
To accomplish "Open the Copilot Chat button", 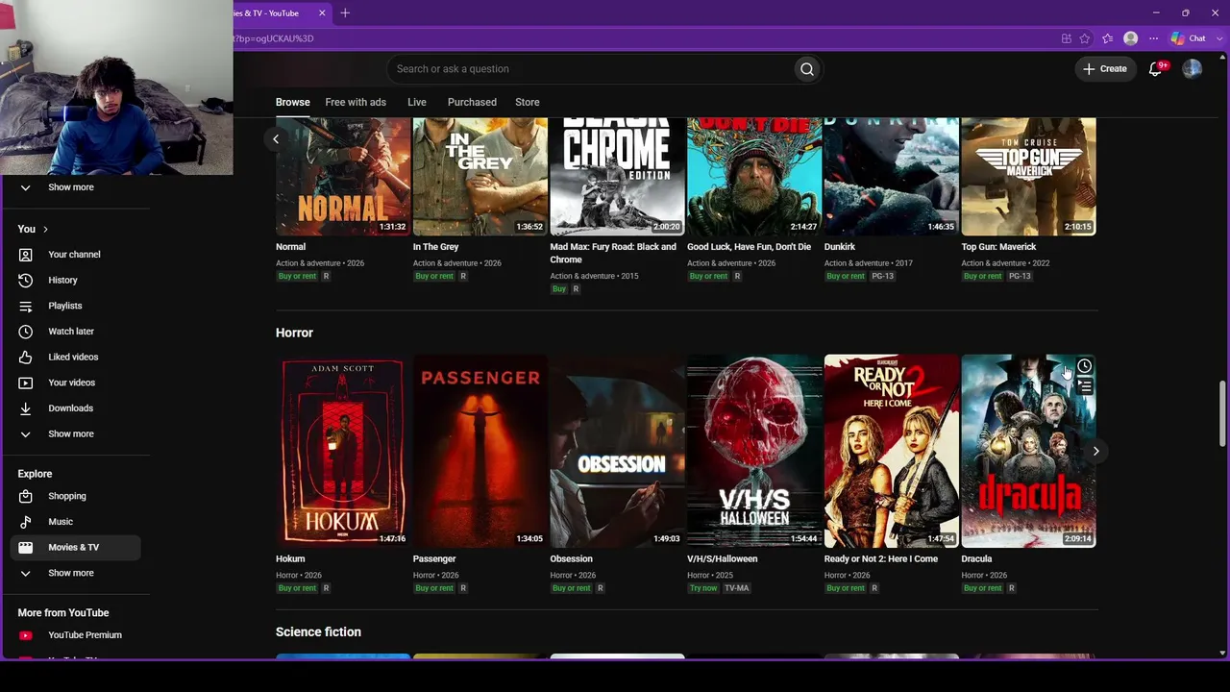I will point(1189,38).
